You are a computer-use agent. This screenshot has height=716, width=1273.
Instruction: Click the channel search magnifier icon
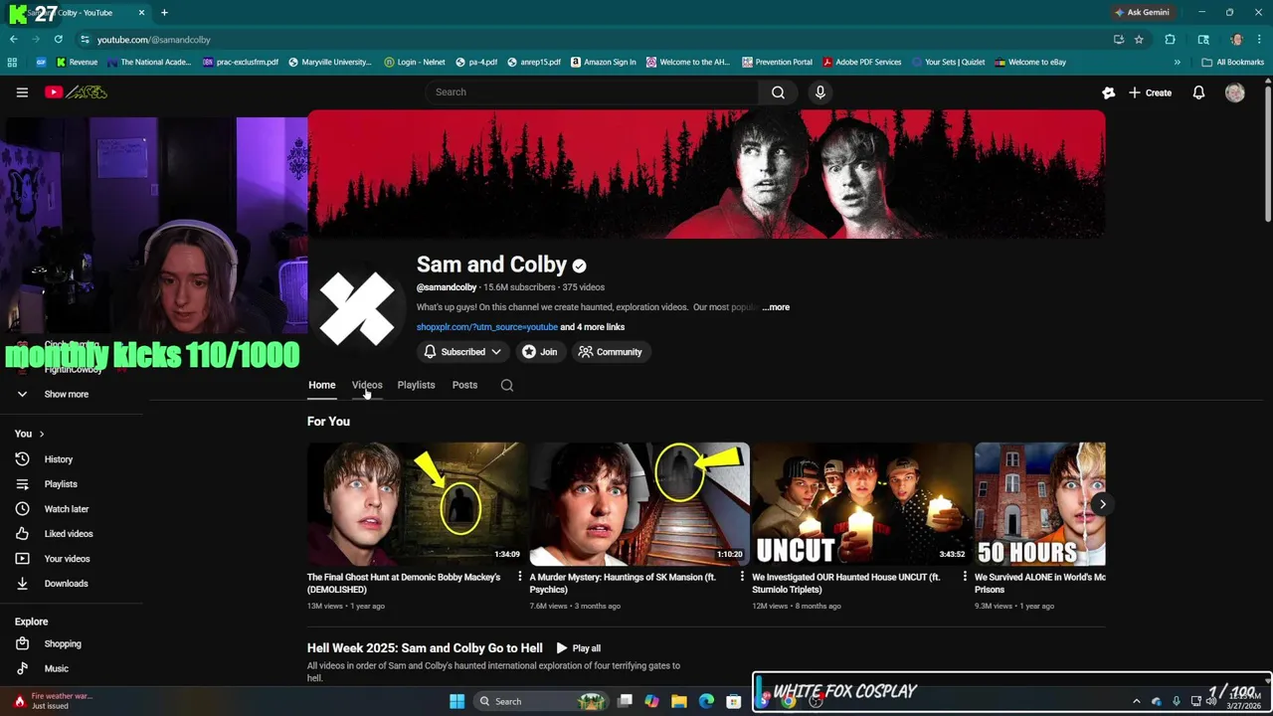(507, 385)
